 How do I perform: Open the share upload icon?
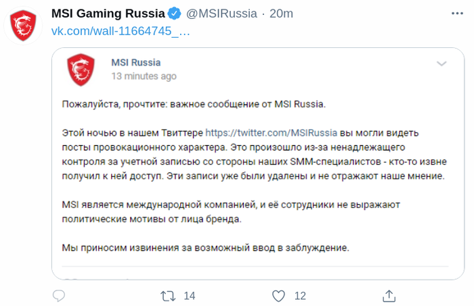click(x=389, y=296)
